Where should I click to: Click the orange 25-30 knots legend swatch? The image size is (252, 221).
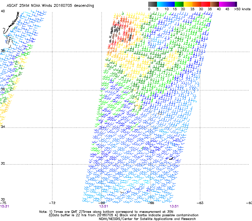[x=197, y=4]
